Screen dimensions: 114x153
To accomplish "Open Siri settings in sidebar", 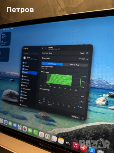I will pos(22,101).
